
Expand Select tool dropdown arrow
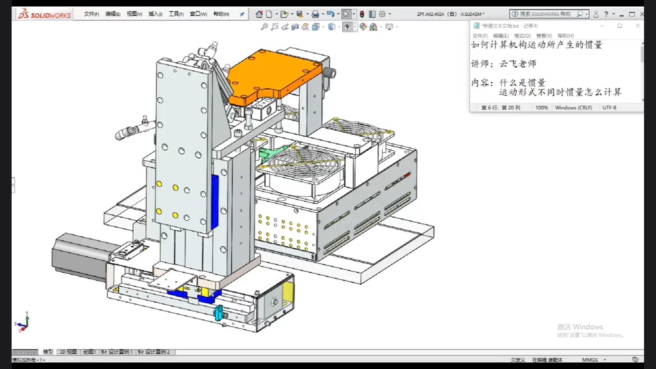(x=354, y=14)
